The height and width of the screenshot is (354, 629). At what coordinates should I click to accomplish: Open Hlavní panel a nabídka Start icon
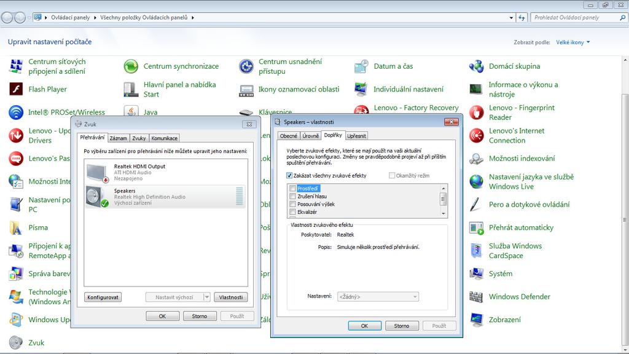[x=131, y=89]
